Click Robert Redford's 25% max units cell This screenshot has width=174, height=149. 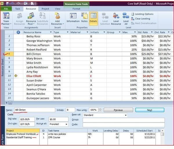[130, 50]
